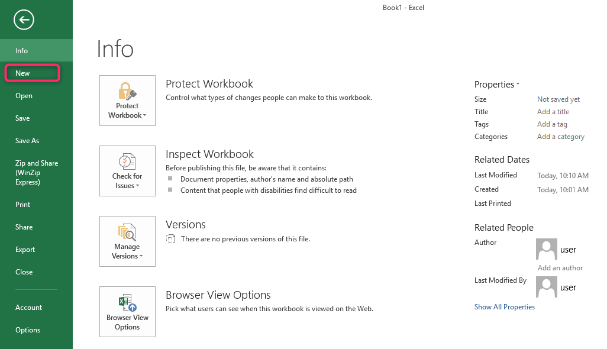Image resolution: width=607 pixels, height=349 pixels.
Task: Expand the Properties dropdown arrow
Action: tap(518, 84)
